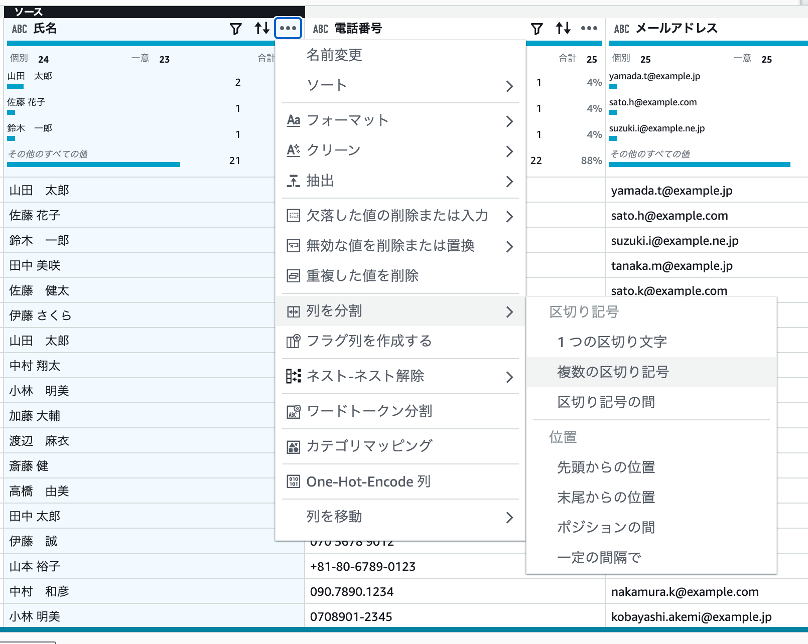Expand the フォーマット submenu arrow
Screen dimensions: 808x644
tap(509, 121)
